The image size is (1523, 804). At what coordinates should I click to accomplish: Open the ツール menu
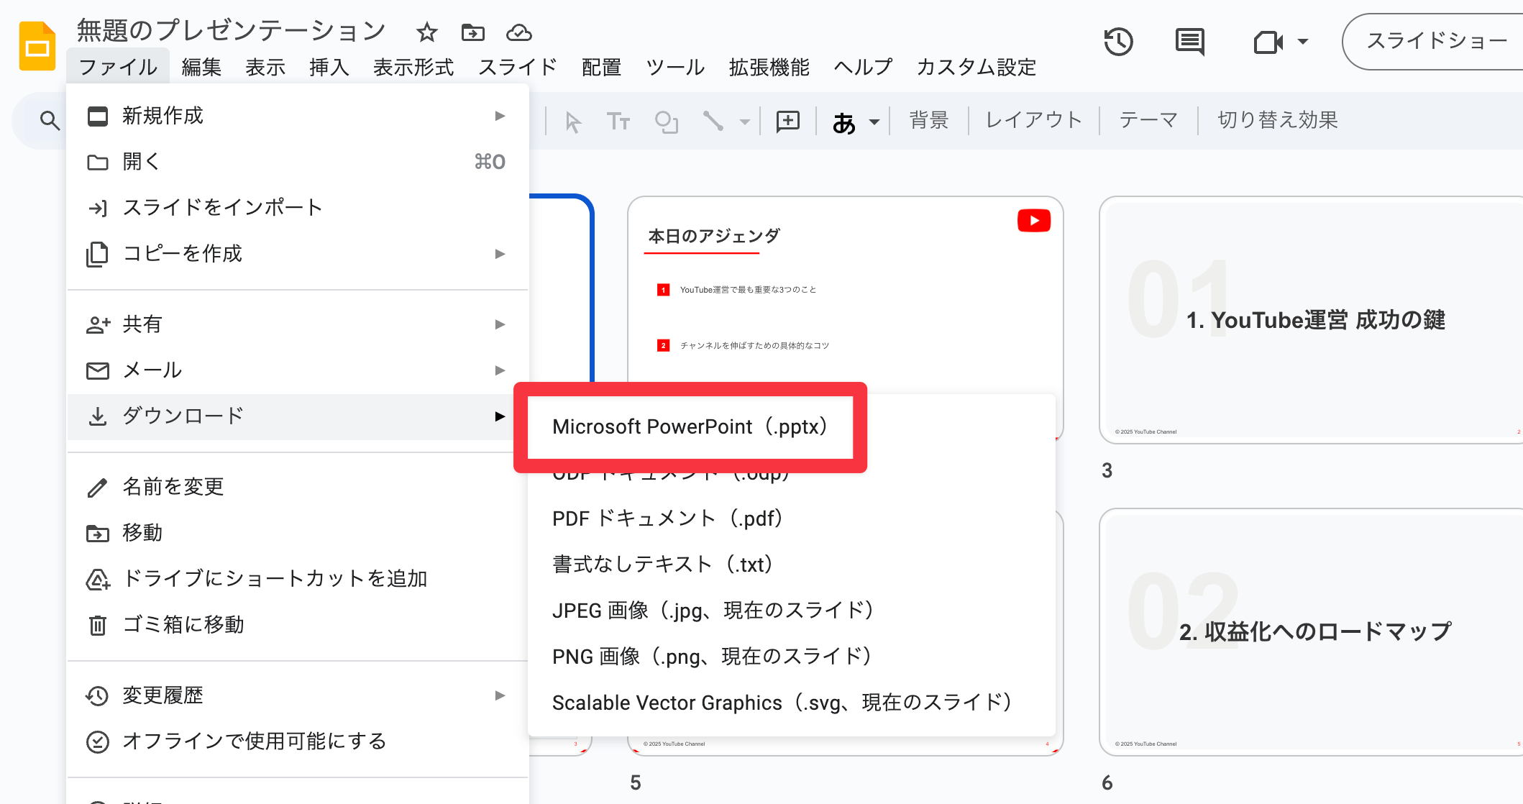point(674,67)
